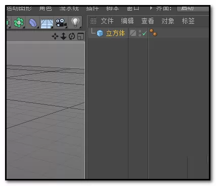Toggle the viewport maximize layout icon
Viewport: 216px width, 186px height.
click(80, 36)
